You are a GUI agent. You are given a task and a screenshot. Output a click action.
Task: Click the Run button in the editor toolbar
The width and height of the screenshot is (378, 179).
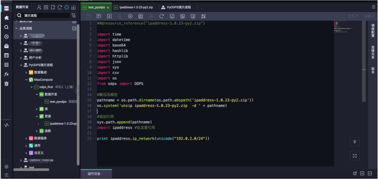[x=130, y=16]
